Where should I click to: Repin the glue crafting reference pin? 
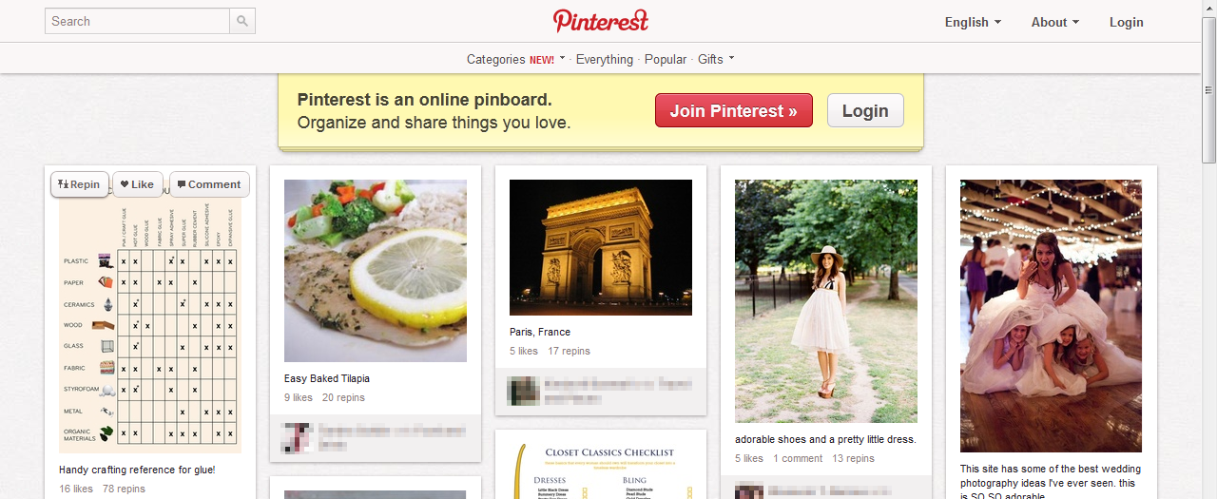[79, 184]
